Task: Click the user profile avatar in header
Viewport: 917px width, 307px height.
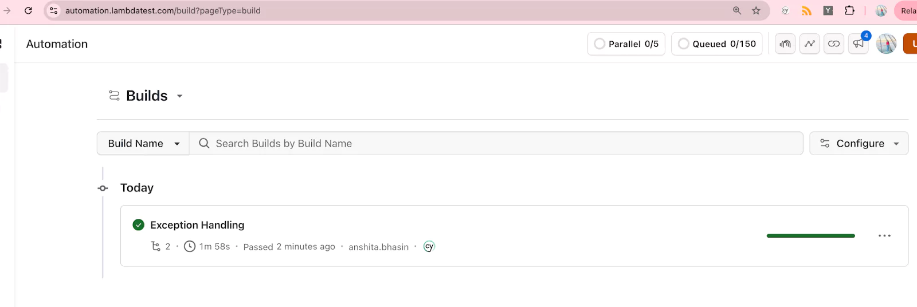Action: coord(886,44)
